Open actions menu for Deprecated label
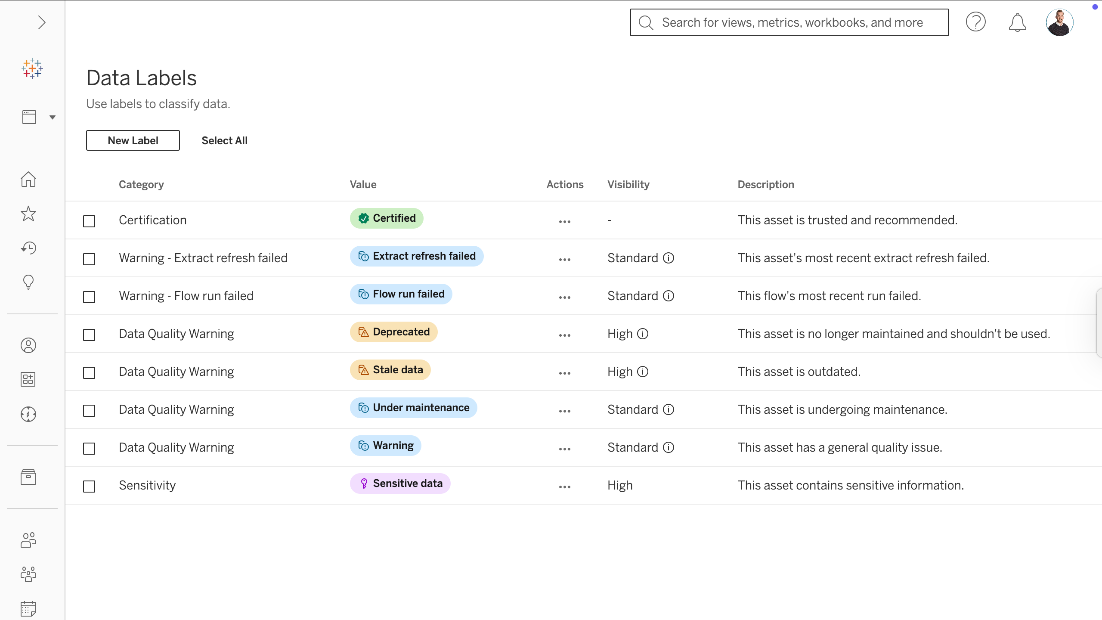1102x620 pixels. [x=565, y=335]
